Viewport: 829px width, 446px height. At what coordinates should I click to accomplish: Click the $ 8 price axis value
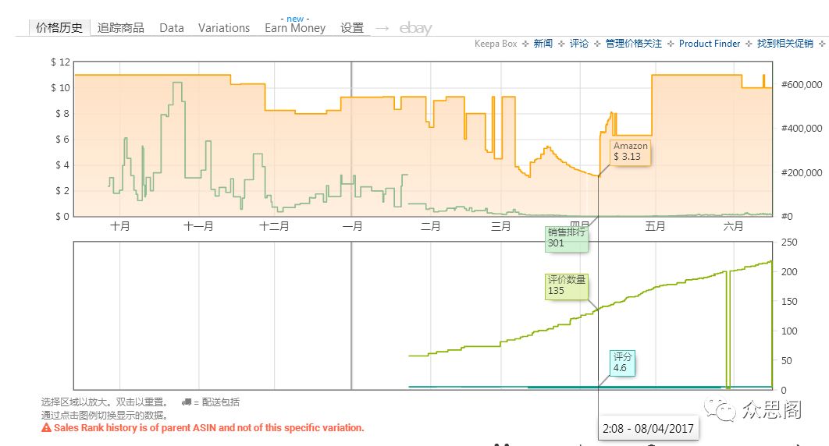point(62,114)
